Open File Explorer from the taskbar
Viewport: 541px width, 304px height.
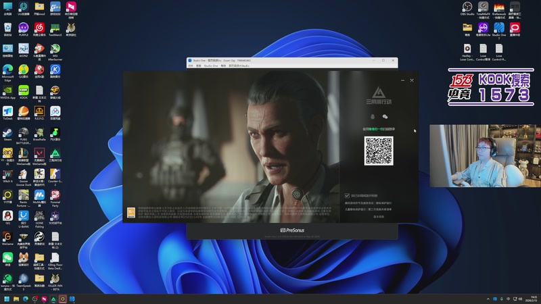[16, 299]
